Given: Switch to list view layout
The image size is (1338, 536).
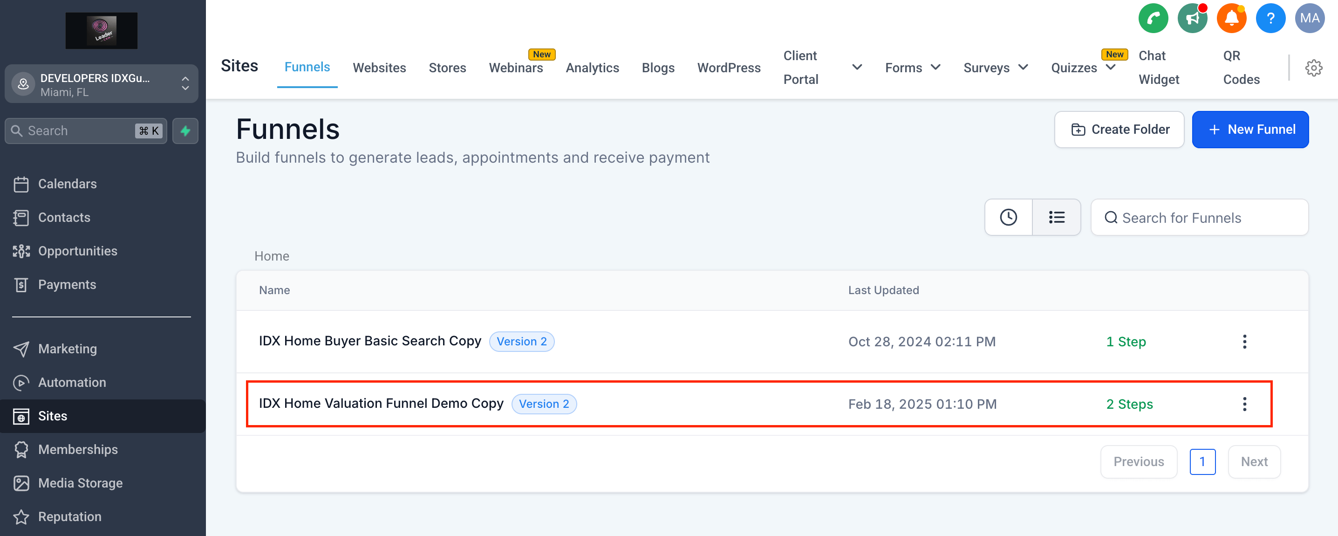Looking at the screenshot, I should click(x=1057, y=217).
